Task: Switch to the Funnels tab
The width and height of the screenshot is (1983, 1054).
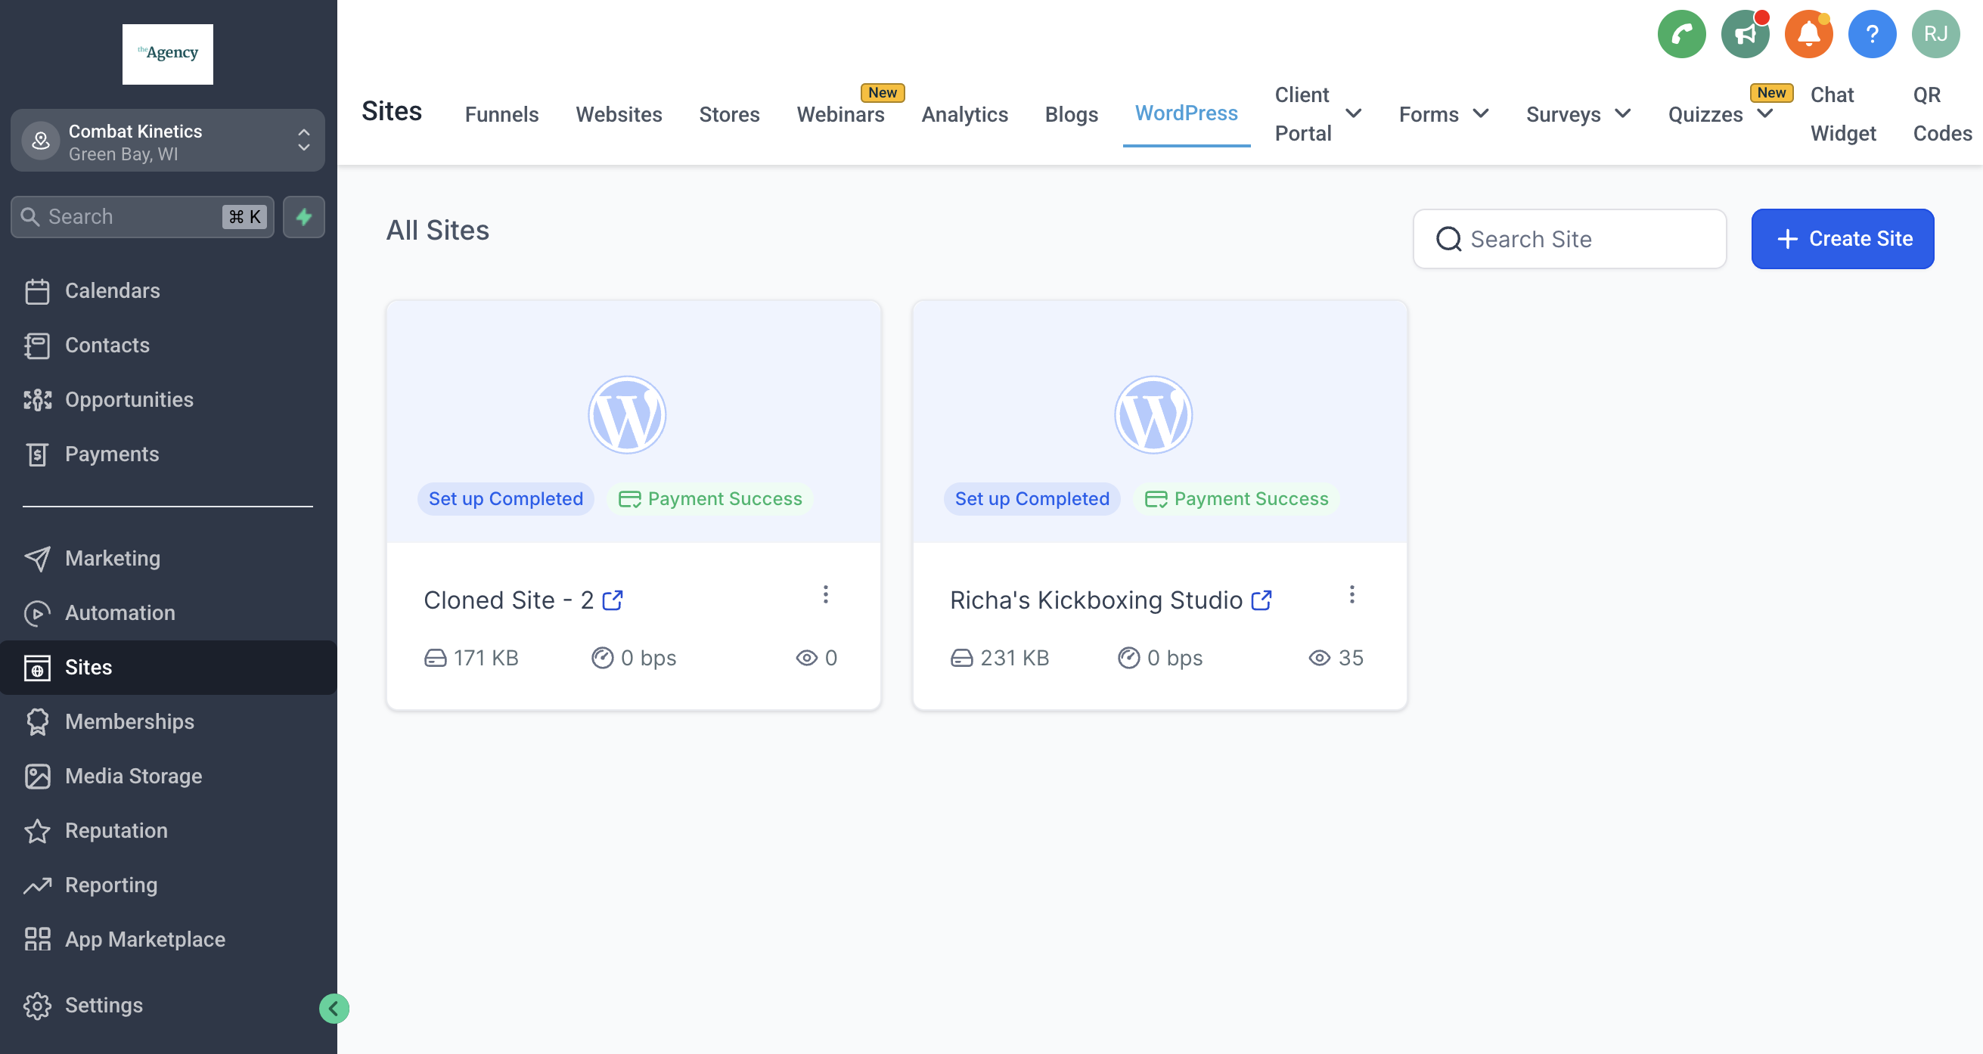Action: [501, 114]
